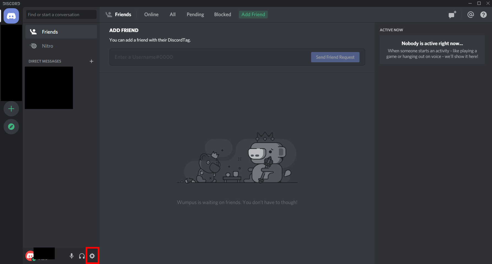Click the ACTIVE NOW heading
The height and width of the screenshot is (264, 492).
point(391,30)
